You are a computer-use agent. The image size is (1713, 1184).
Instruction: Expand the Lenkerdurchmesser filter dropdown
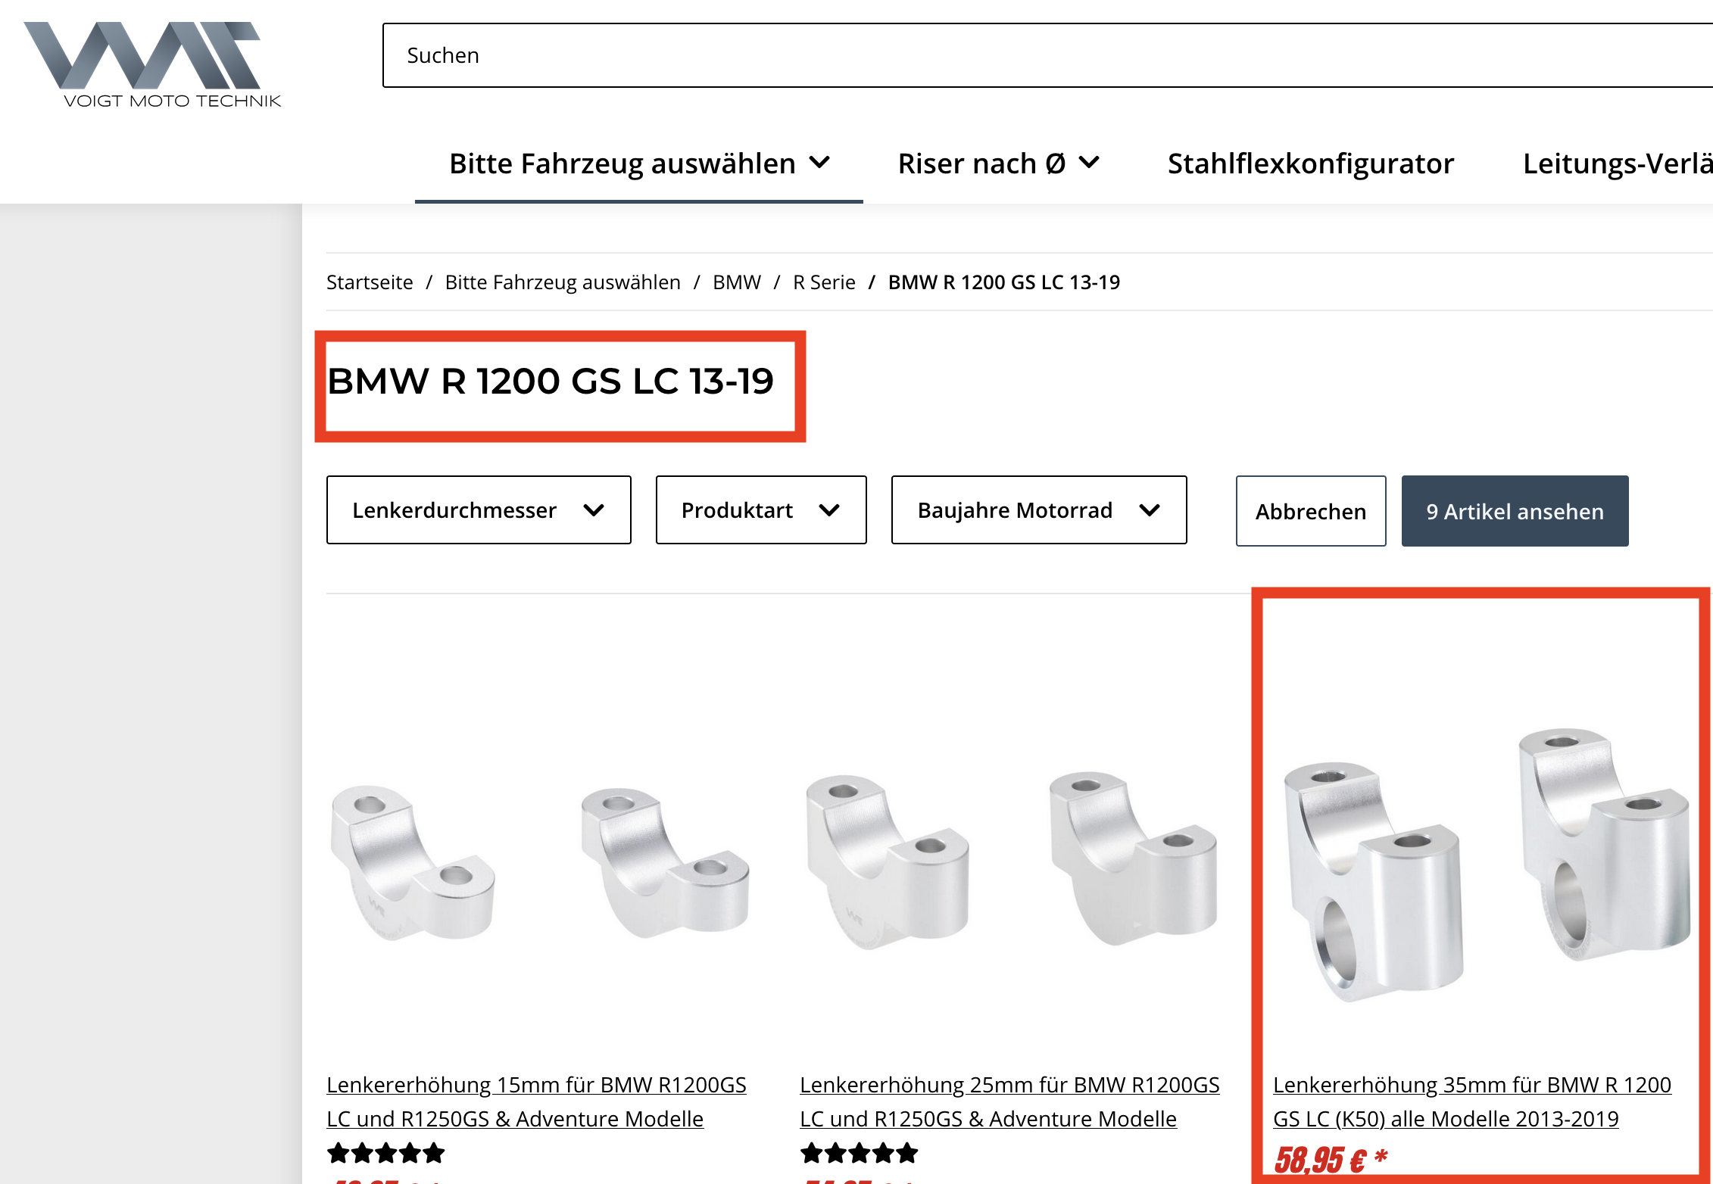click(x=479, y=509)
